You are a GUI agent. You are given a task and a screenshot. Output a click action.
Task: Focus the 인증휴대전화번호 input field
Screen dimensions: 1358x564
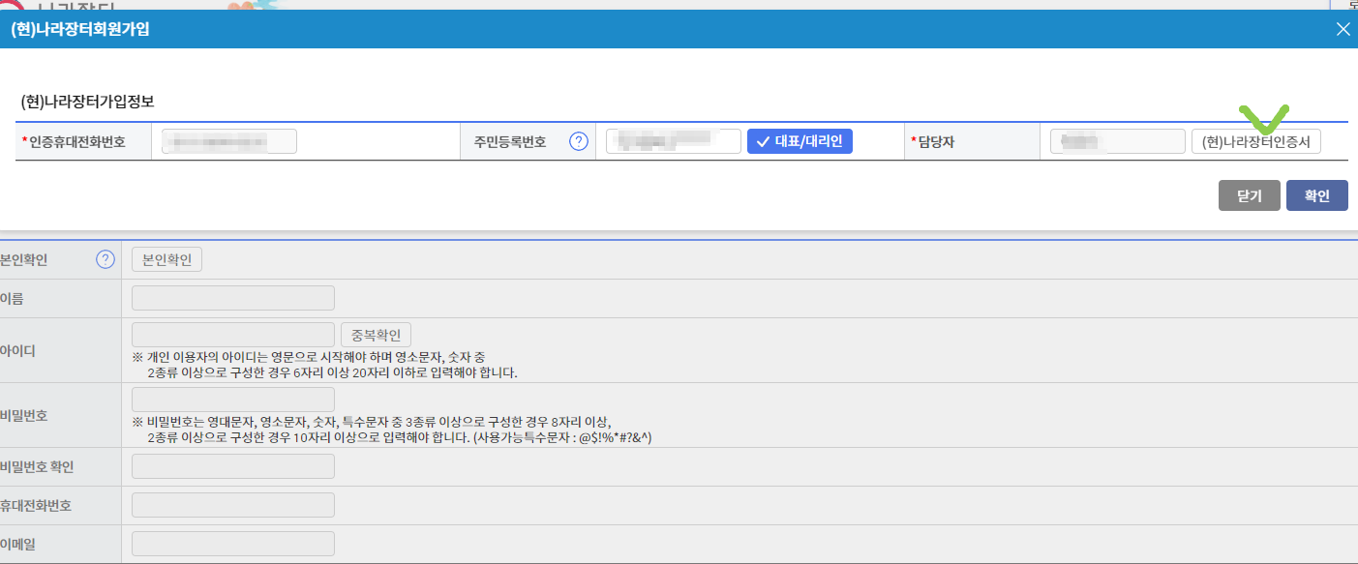click(x=229, y=141)
